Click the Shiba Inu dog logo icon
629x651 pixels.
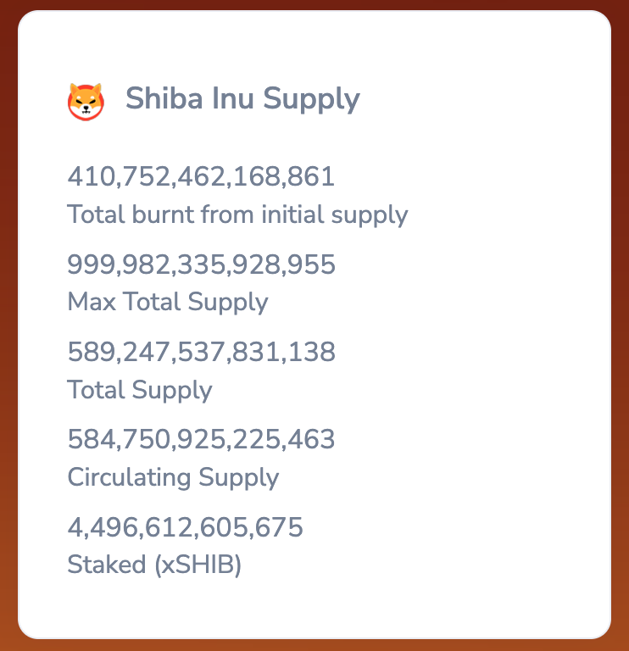pos(86,101)
